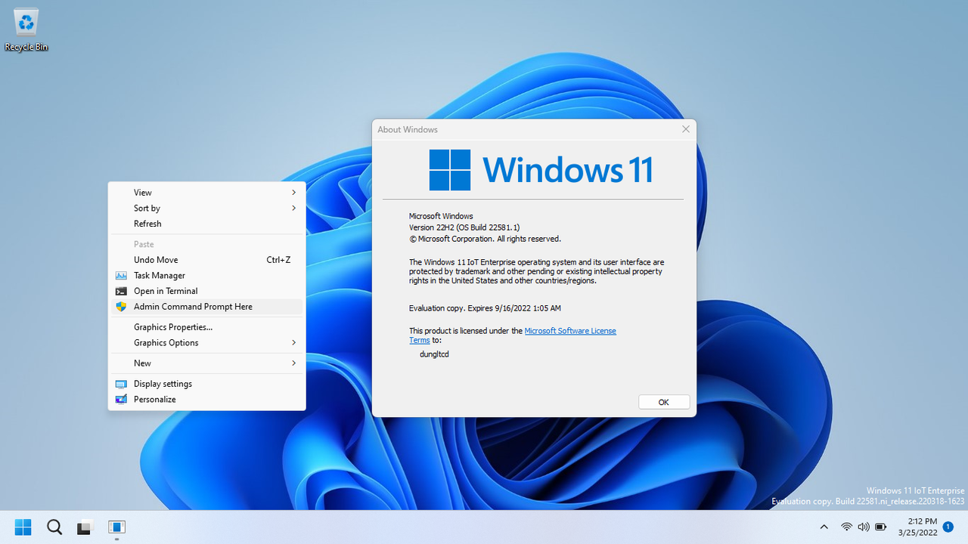Open the battery status tray icon
Screen dimensions: 968x544
pos(881,527)
